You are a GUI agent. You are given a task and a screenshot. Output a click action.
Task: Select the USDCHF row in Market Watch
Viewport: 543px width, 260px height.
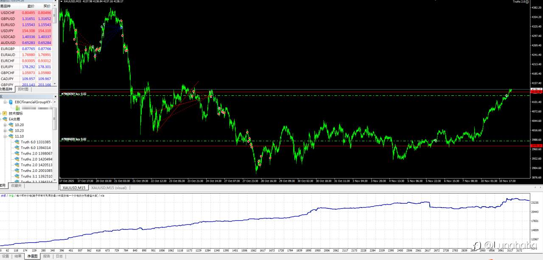pos(26,13)
